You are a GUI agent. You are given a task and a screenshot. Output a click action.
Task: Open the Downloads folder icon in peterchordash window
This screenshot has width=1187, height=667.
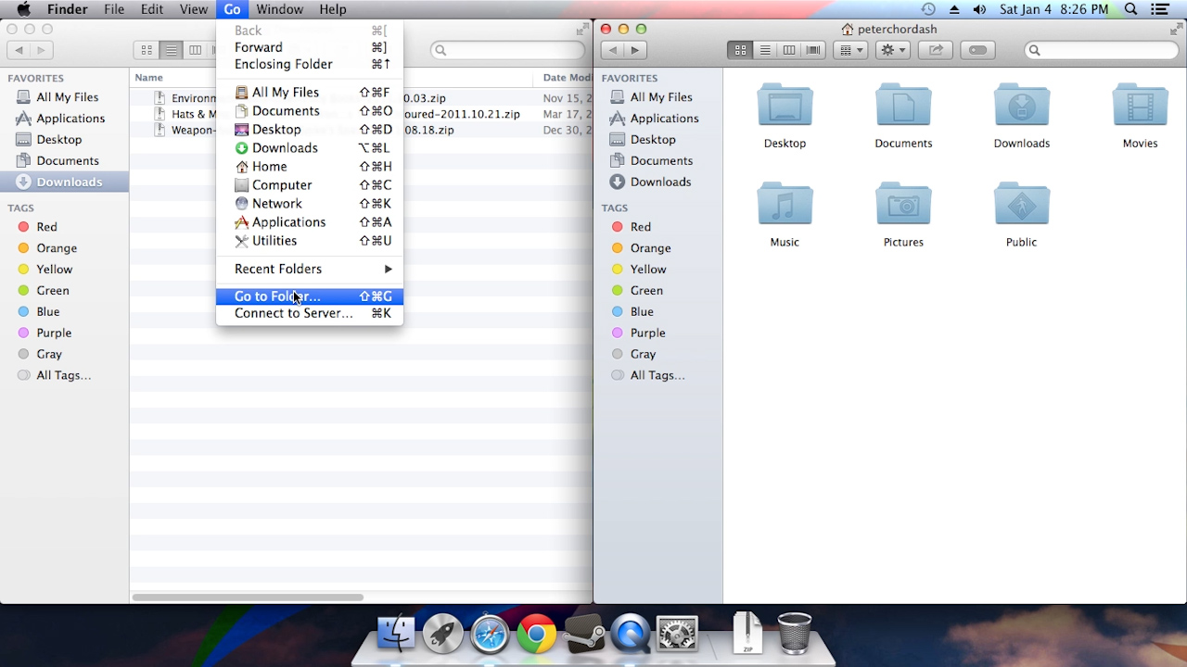[1022, 105]
